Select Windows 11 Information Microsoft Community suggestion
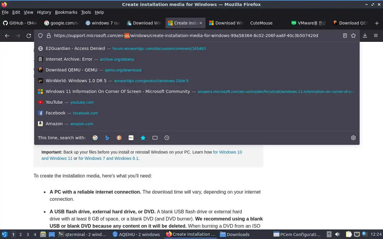This screenshot has height=239, width=383. [197, 91]
